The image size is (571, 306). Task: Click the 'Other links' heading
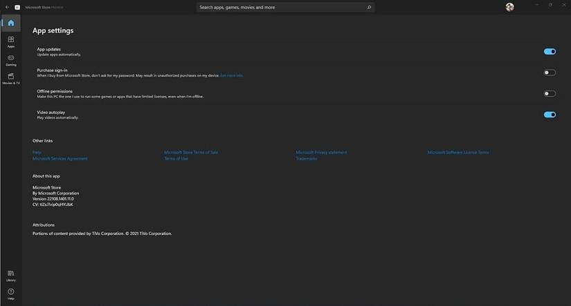click(43, 141)
